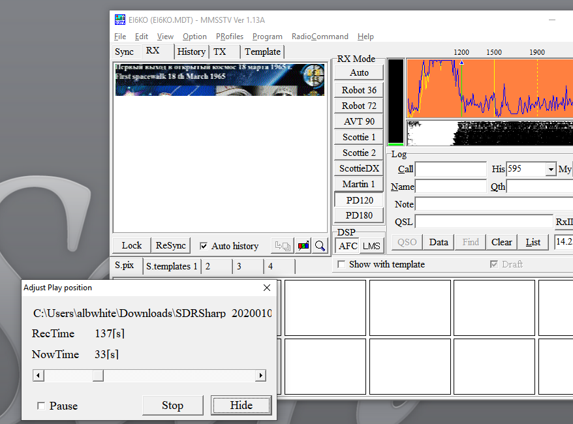The width and height of the screenshot is (573, 424).
Task: Click the copy-to-history icon beside Auto history
Action: pyautogui.click(x=283, y=246)
